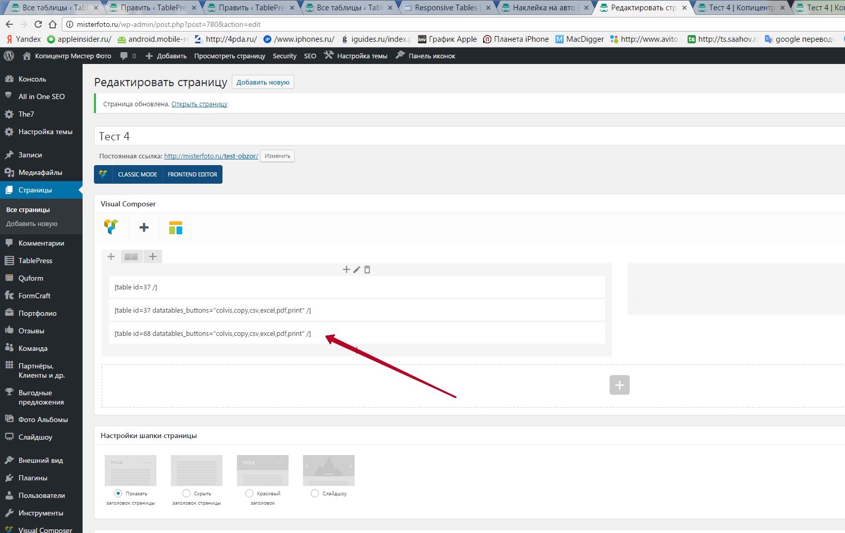This screenshot has width=845, height=533.
Task: Open the "Добавить" admin bar dropdown
Action: click(166, 56)
